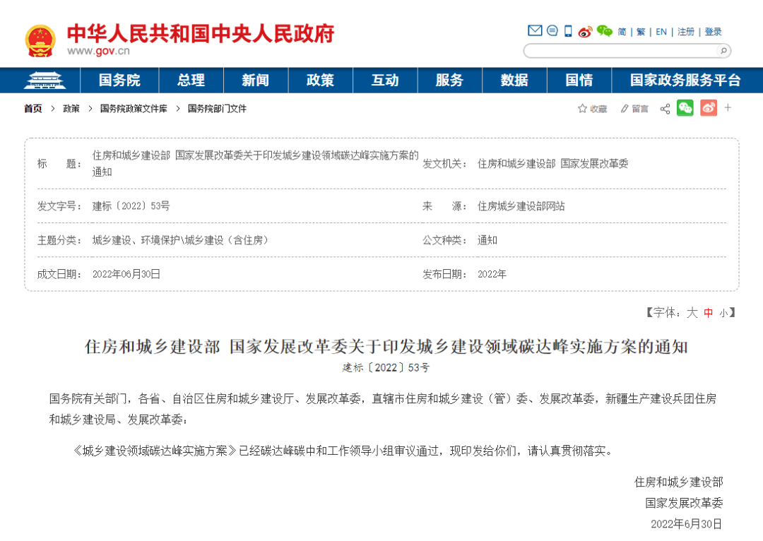The height and width of the screenshot is (541, 763).
Task: Open the mobile phone icon
Action: click(x=568, y=31)
